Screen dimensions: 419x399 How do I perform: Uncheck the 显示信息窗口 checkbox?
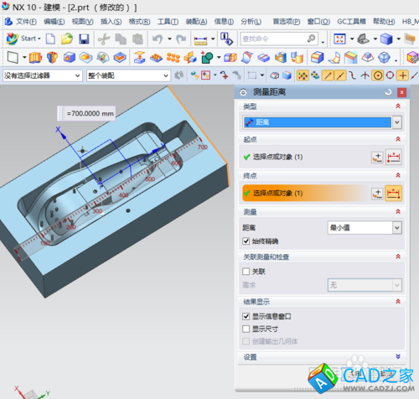pyautogui.click(x=246, y=316)
